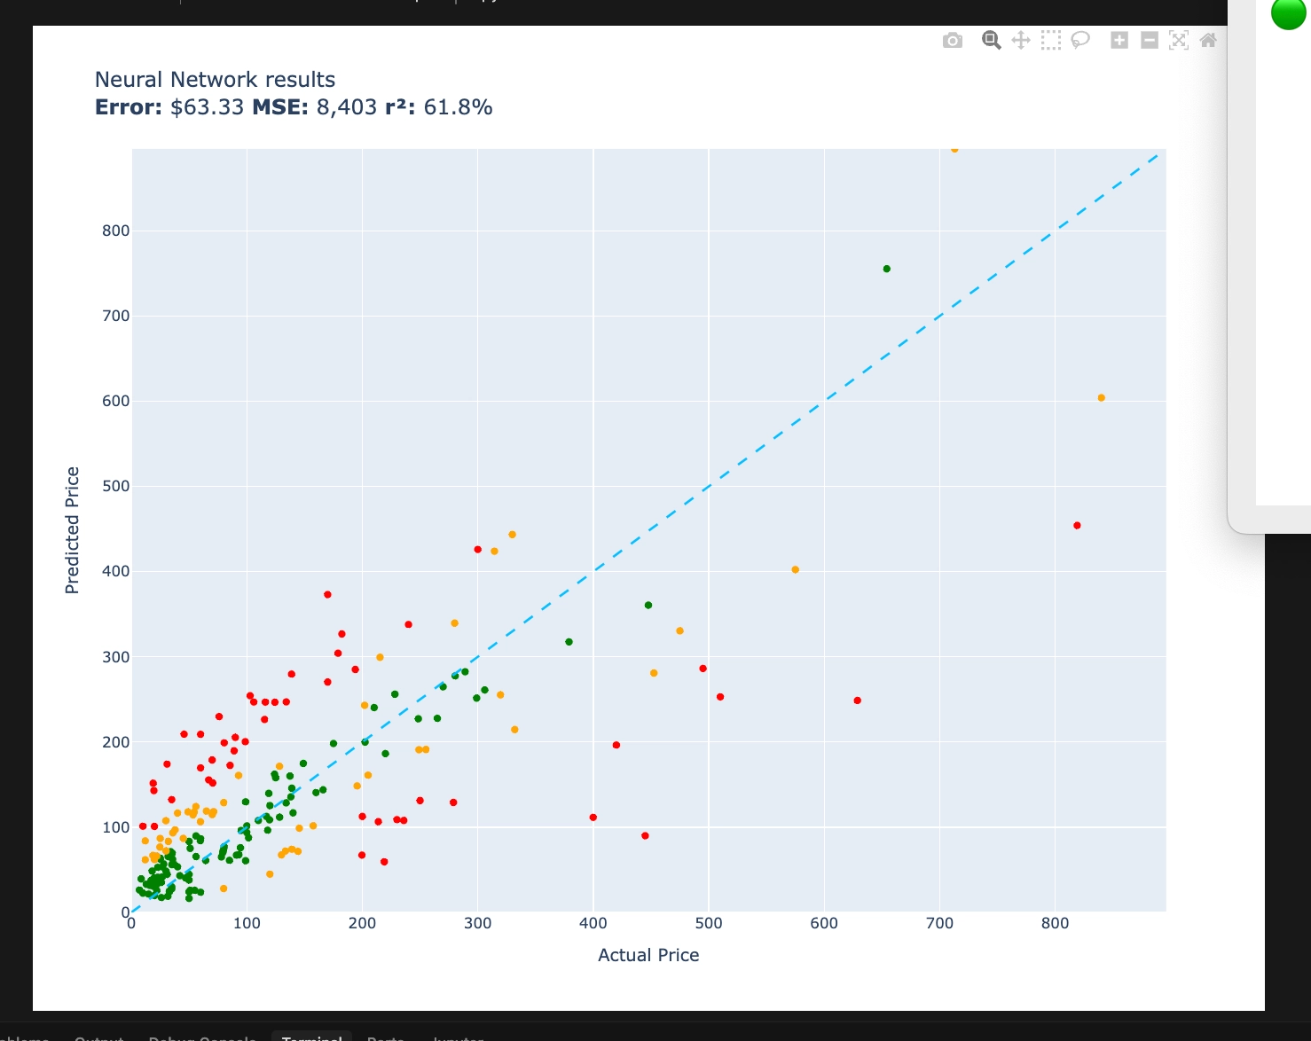Click the y-axis tick label 600

coord(116,401)
